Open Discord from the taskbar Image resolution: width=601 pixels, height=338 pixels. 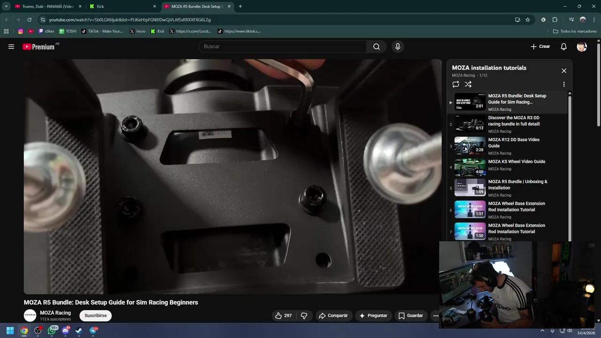(x=65, y=330)
